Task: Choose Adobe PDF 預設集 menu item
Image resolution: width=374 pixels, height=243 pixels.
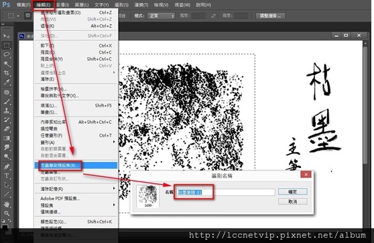Action: [76, 198]
